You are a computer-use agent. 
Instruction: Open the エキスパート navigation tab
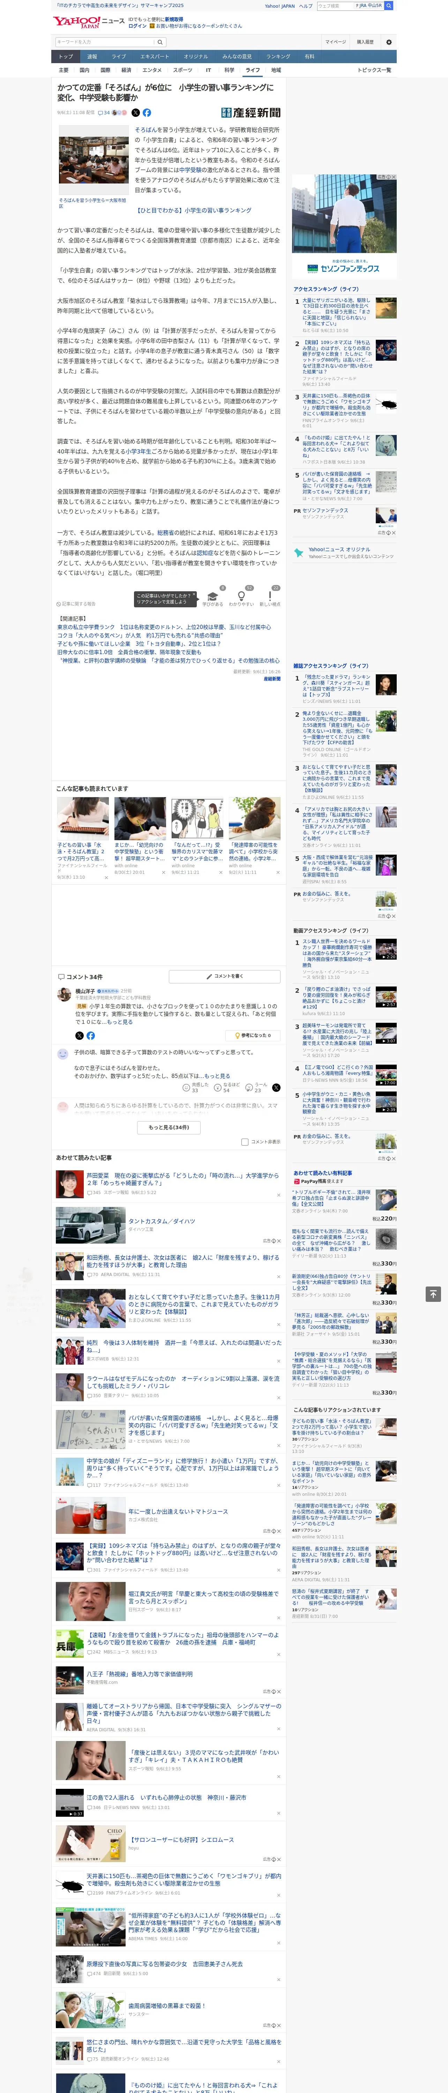coord(155,56)
